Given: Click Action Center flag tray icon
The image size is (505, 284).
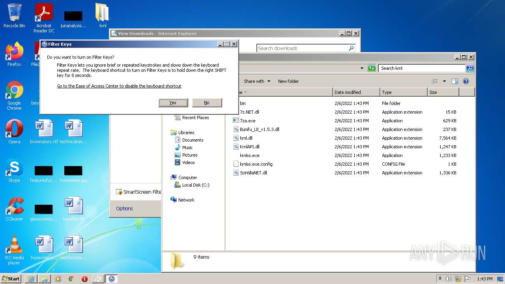Looking at the screenshot, I should point(468,279).
